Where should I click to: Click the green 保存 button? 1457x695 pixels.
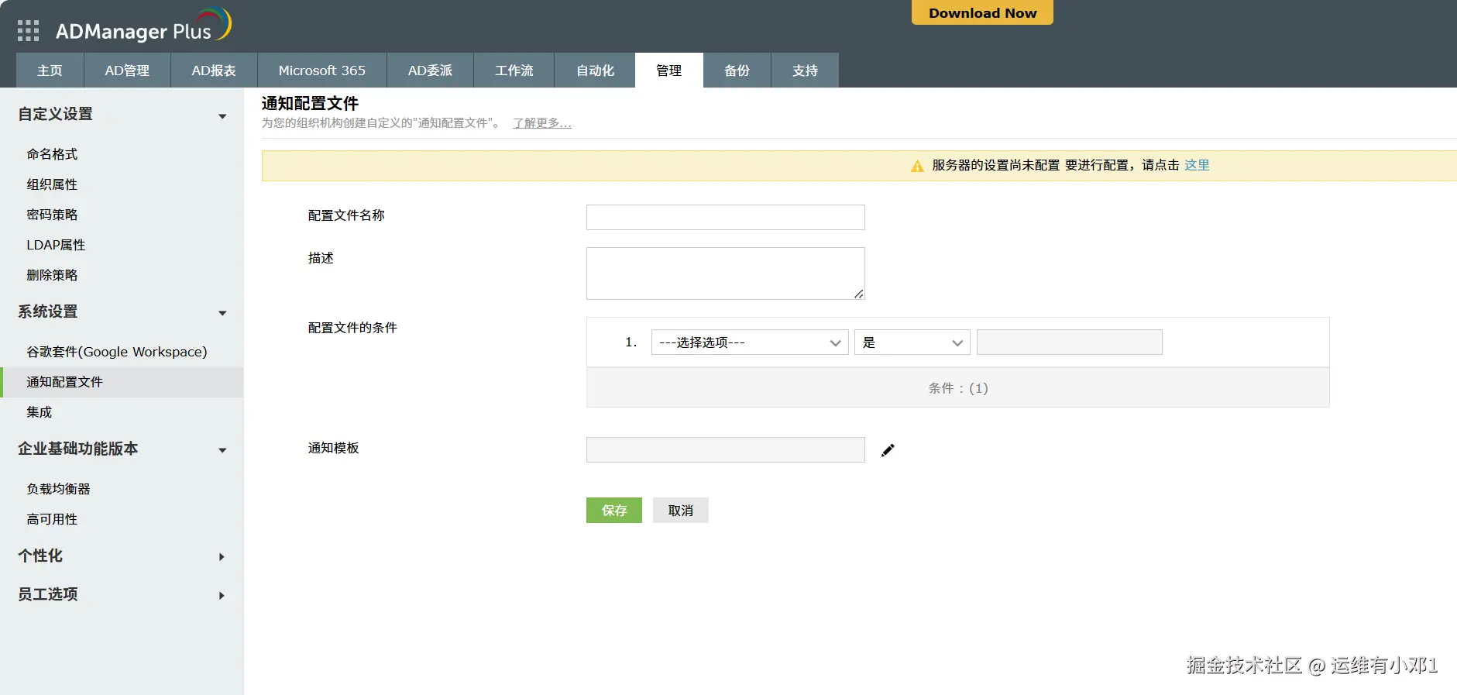[x=614, y=511]
